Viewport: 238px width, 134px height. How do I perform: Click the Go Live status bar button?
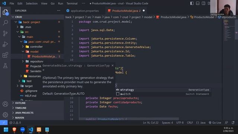tap(215, 122)
